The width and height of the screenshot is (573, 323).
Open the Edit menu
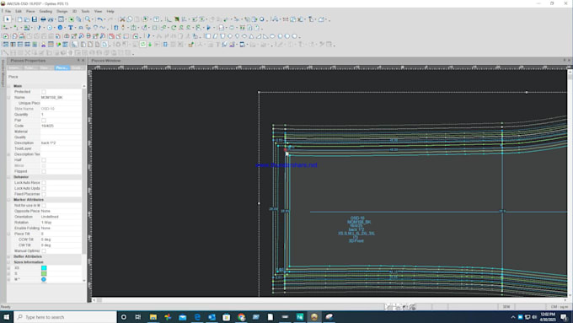(19, 11)
